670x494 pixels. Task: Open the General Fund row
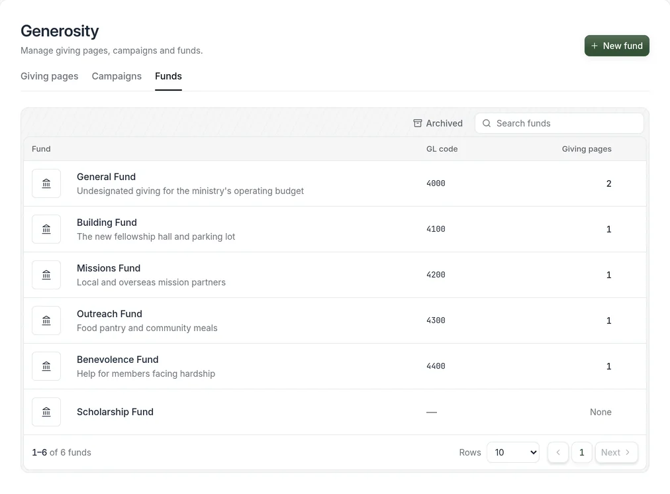click(335, 183)
